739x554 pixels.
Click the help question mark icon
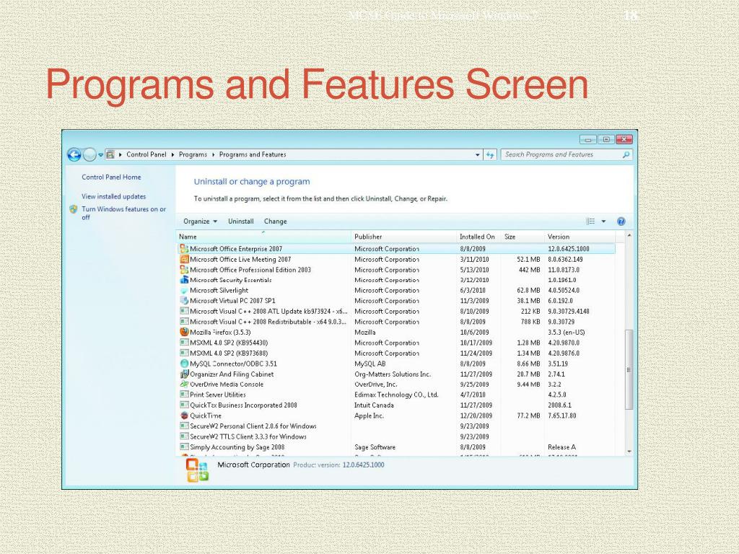coord(621,221)
